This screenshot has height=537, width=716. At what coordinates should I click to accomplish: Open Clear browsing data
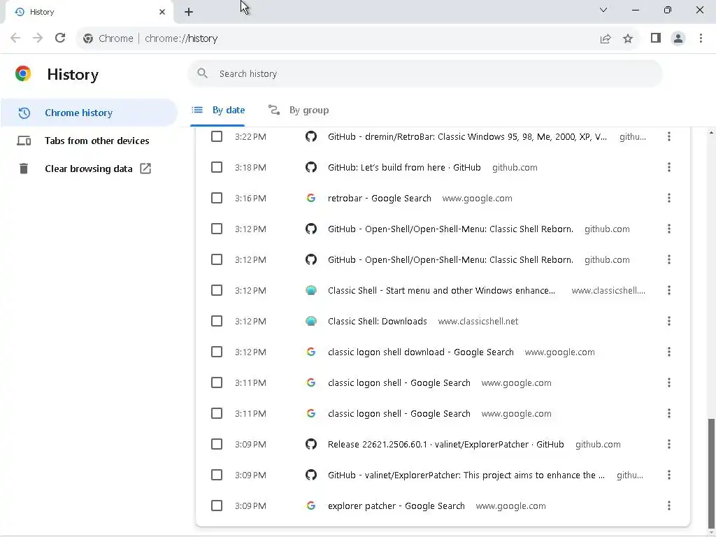[89, 169]
